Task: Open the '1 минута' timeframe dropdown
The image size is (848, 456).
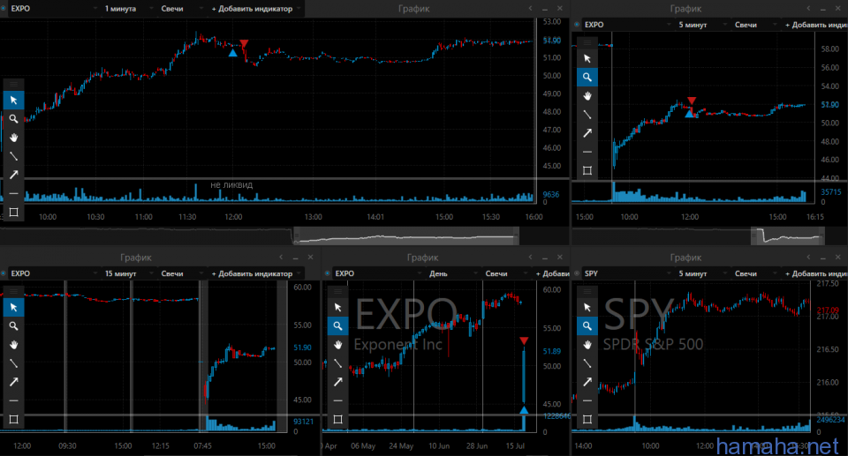Action: [128, 9]
